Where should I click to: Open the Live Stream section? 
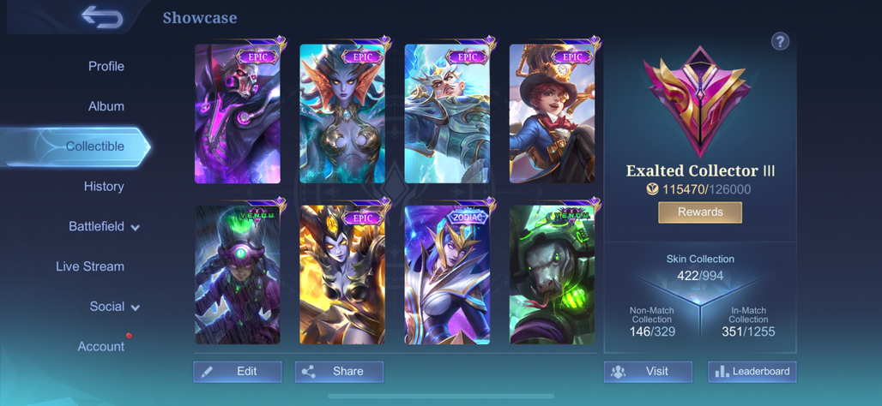click(x=90, y=266)
